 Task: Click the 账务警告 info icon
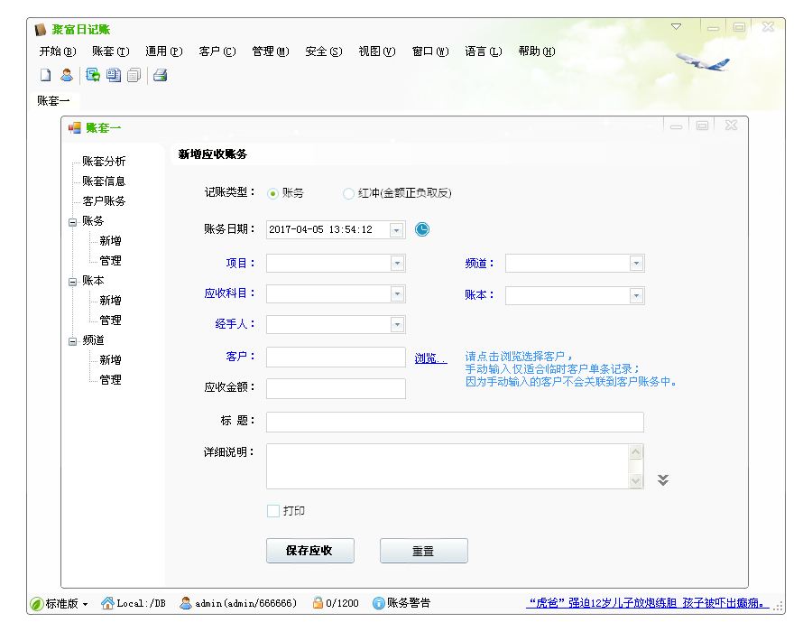pyautogui.click(x=379, y=603)
